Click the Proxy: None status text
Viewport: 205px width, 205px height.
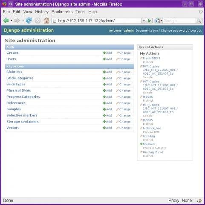[180, 201]
